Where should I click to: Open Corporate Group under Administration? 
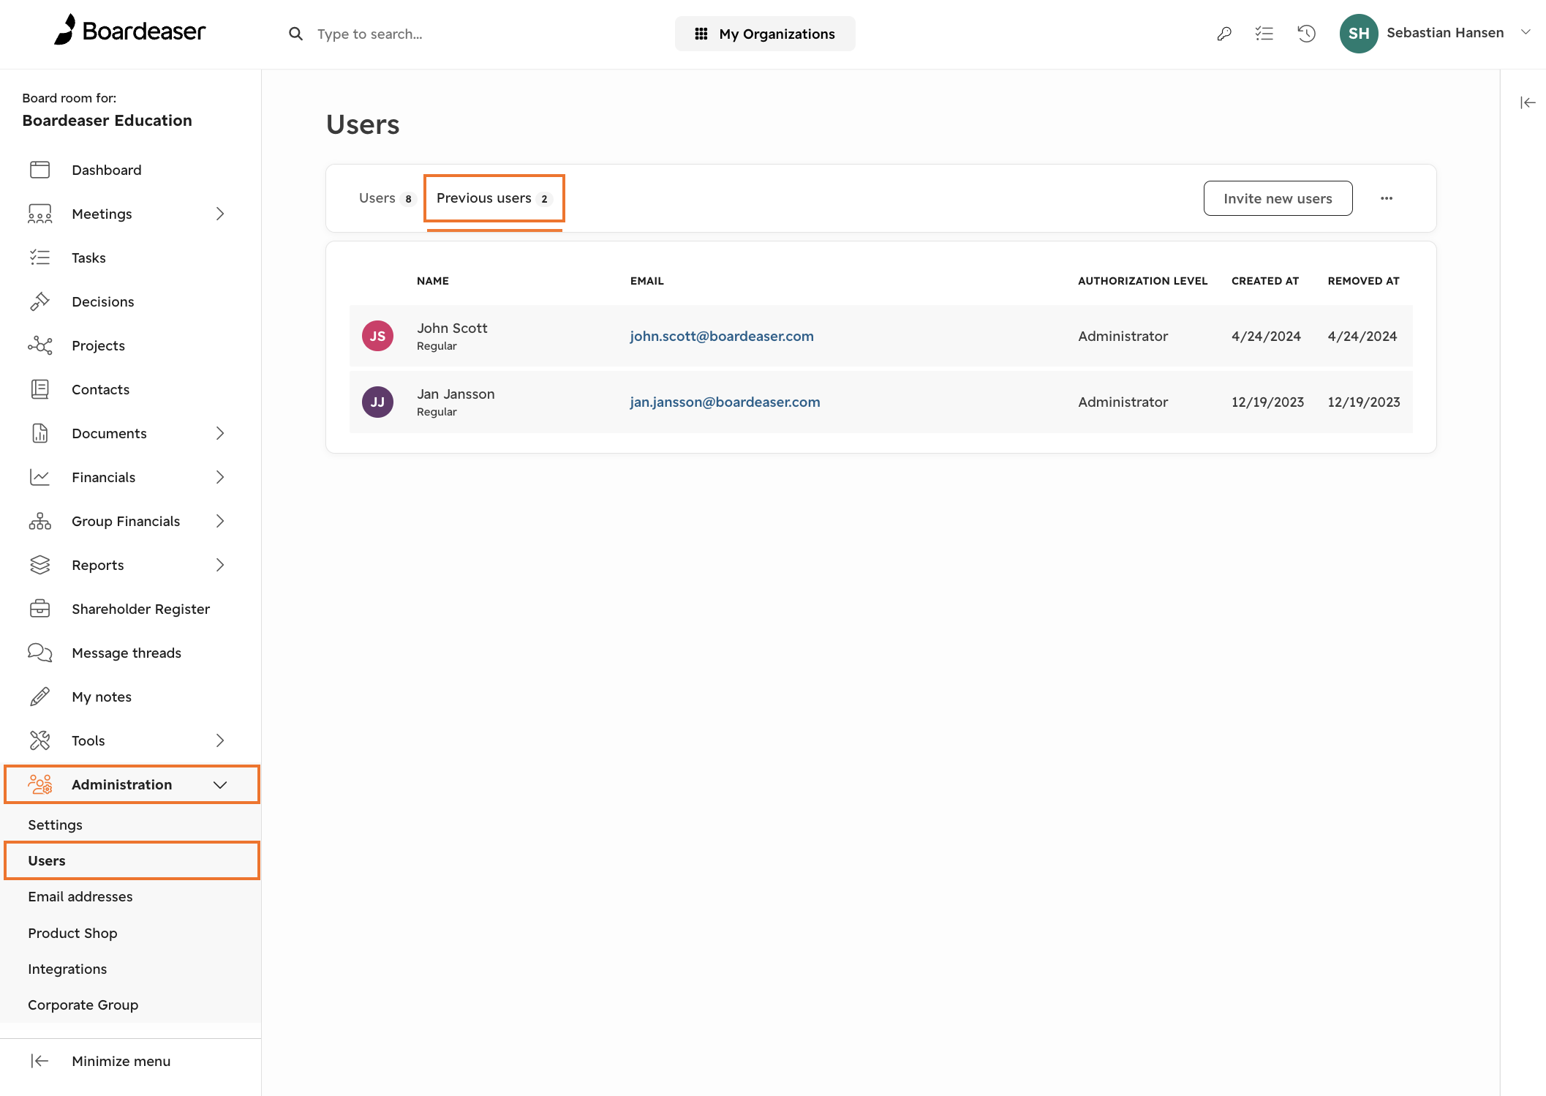[x=83, y=1005]
